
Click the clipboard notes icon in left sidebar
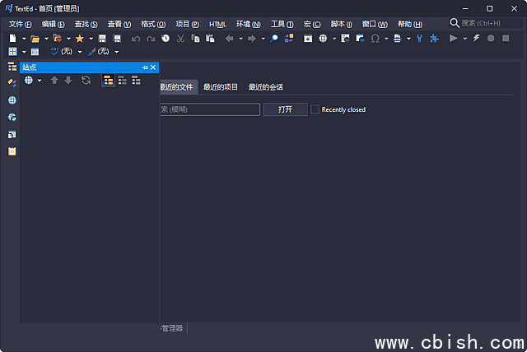point(12,151)
